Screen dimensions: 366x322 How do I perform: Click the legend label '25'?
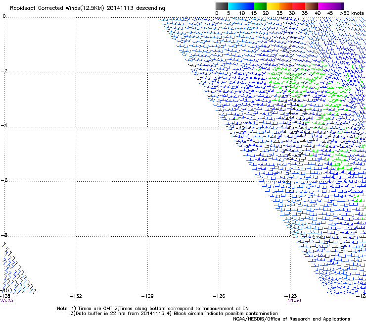click(x=279, y=13)
